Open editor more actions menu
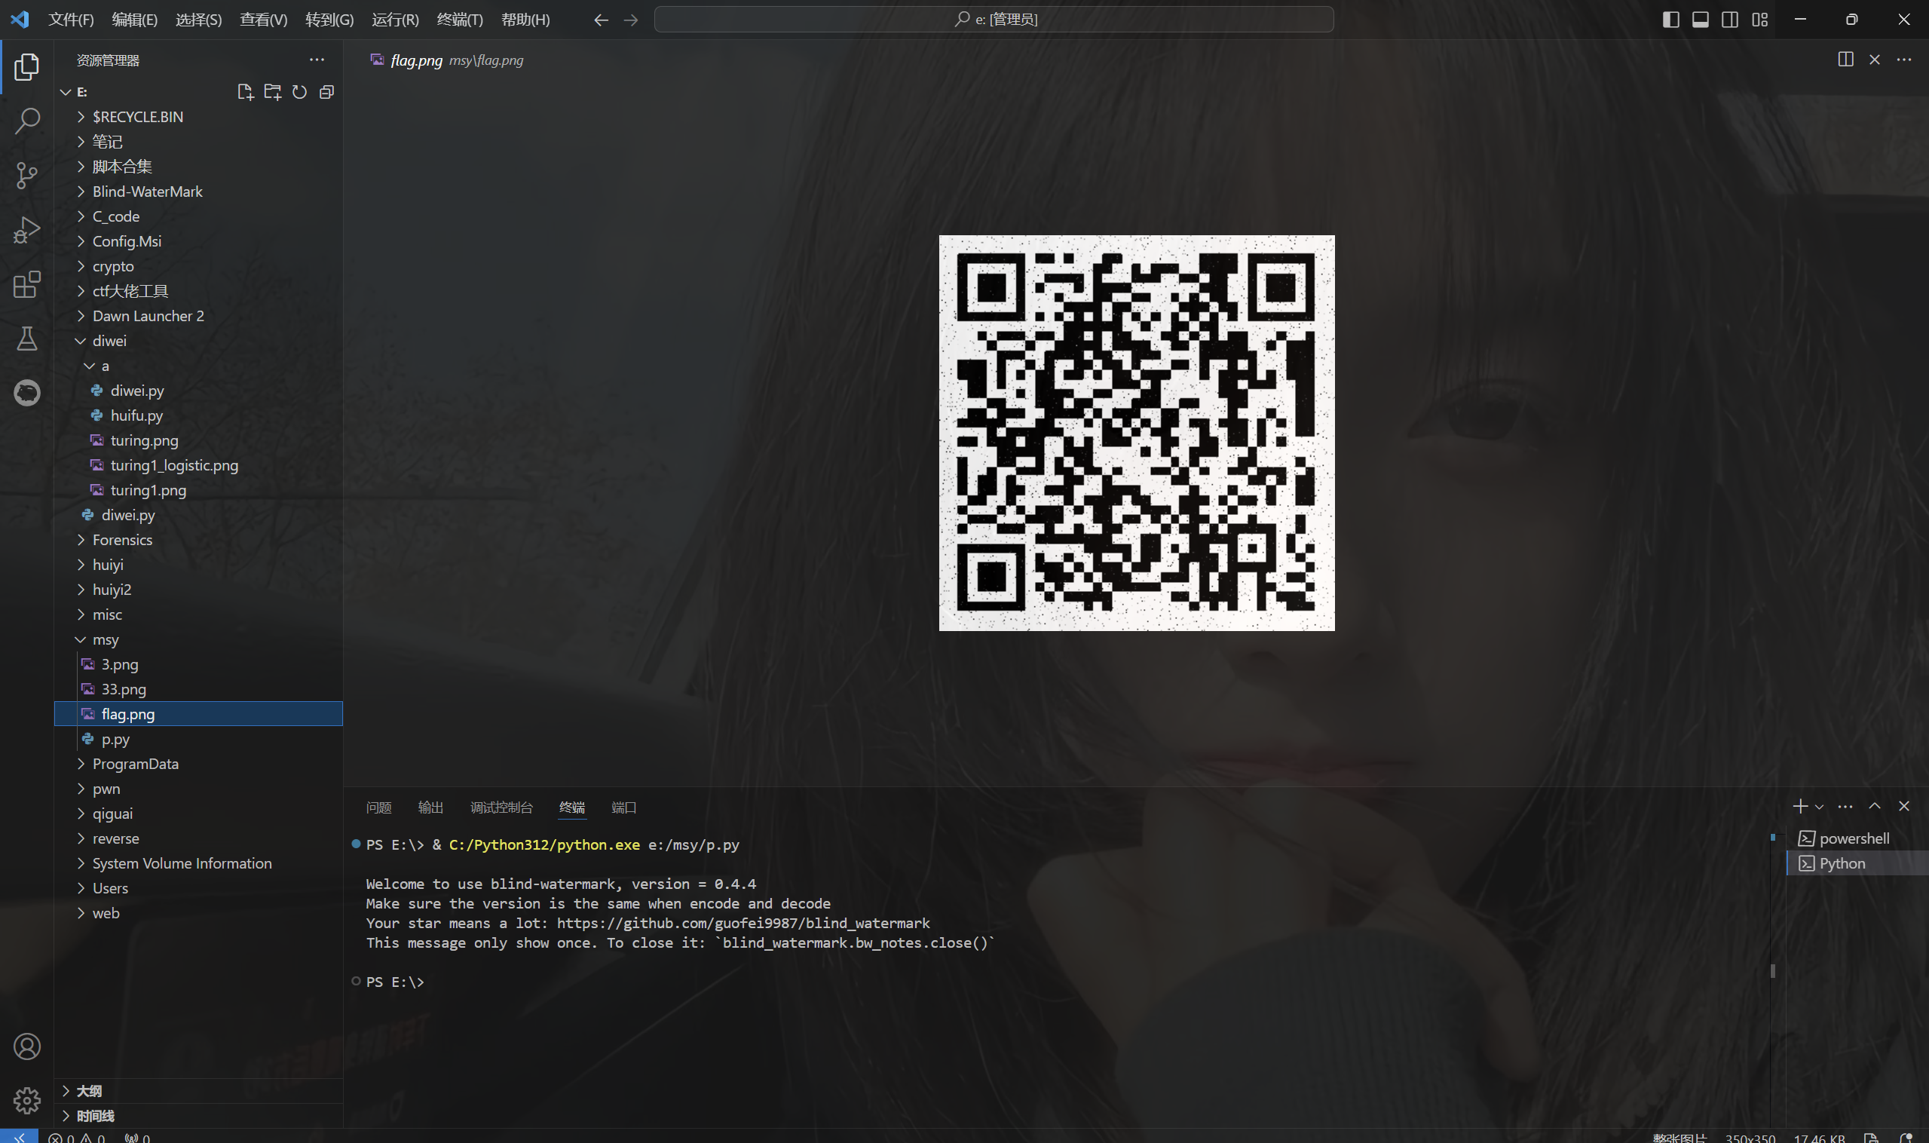The height and width of the screenshot is (1143, 1929). pyautogui.click(x=1903, y=60)
